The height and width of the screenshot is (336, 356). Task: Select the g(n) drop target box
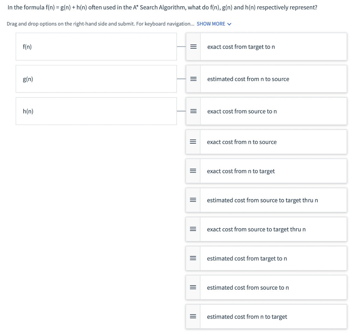(96, 79)
